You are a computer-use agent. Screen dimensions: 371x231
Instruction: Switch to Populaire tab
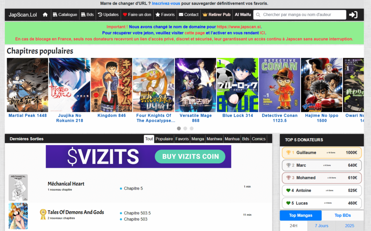(164, 139)
